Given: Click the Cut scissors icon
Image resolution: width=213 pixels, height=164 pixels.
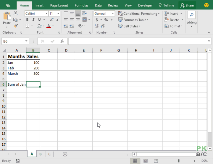Looking at the screenshot, I should click(15, 13).
